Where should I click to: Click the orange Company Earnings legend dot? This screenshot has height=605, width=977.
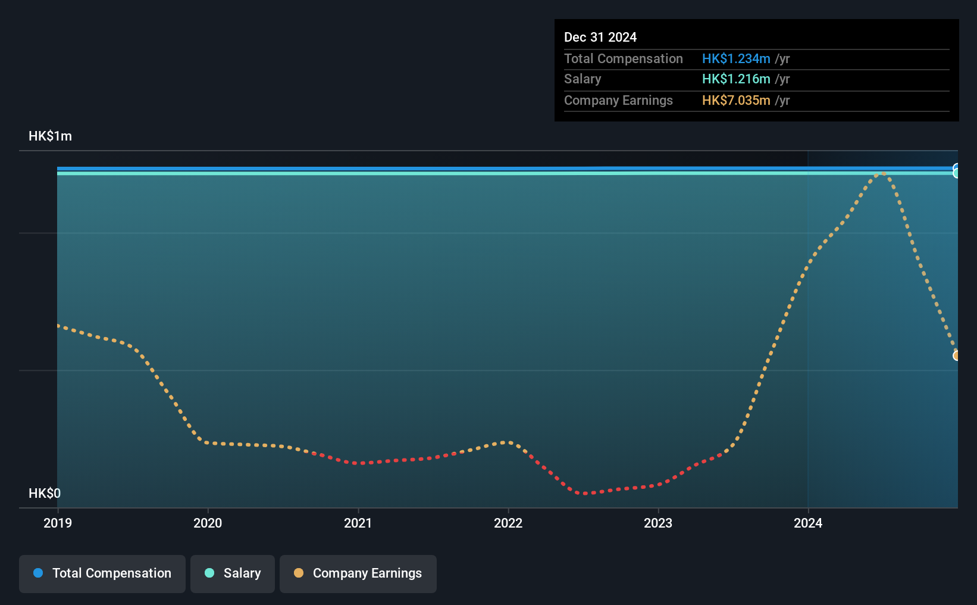(x=299, y=573)
